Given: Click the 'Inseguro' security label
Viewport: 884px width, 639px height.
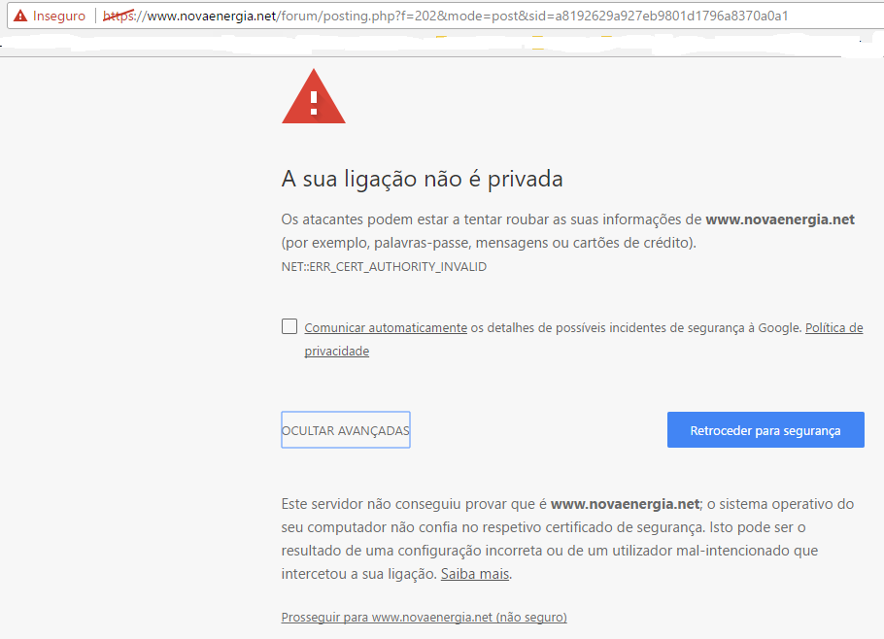Looking at the screenshot, I should (x=59, y=16).
